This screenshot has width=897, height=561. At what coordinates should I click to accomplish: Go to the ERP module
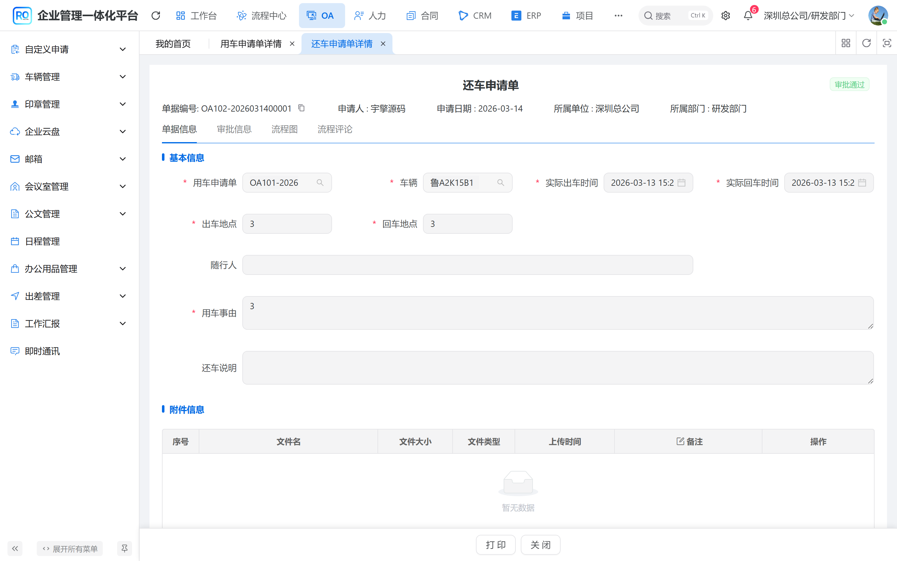[526, 16]
